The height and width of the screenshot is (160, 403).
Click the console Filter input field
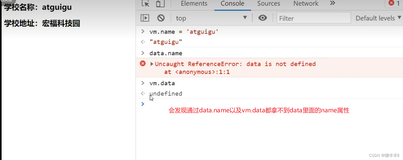coord(314,18)
